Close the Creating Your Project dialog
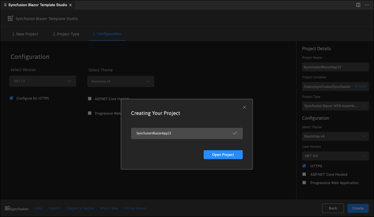 click(x=245, y=107)
